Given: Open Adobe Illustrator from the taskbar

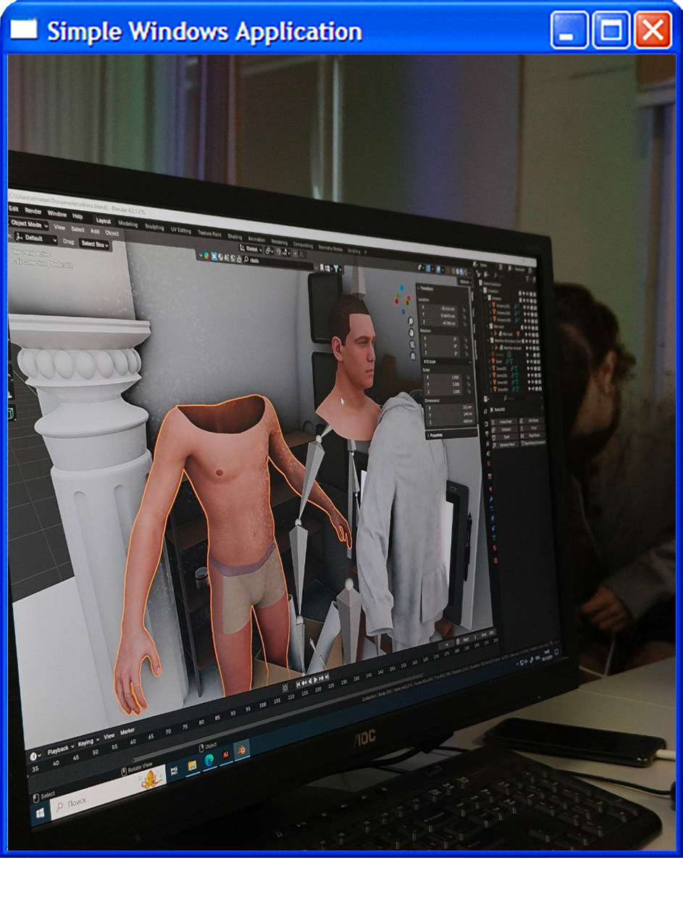Looking at the screenshot, I should tap(225, 755).
